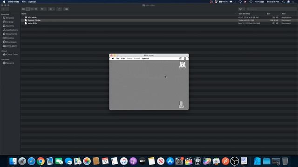The height and width of the screenshot is (167, 298).
Task: Open Messages from the Dock
Action: [x=68, y=161]
